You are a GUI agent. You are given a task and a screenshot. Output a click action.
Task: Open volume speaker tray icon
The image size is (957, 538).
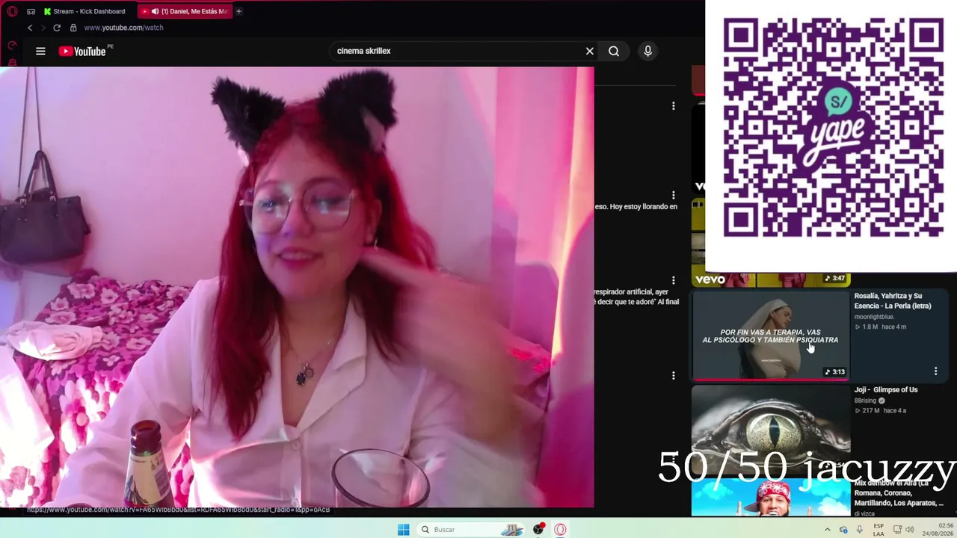tap(910, 530)
